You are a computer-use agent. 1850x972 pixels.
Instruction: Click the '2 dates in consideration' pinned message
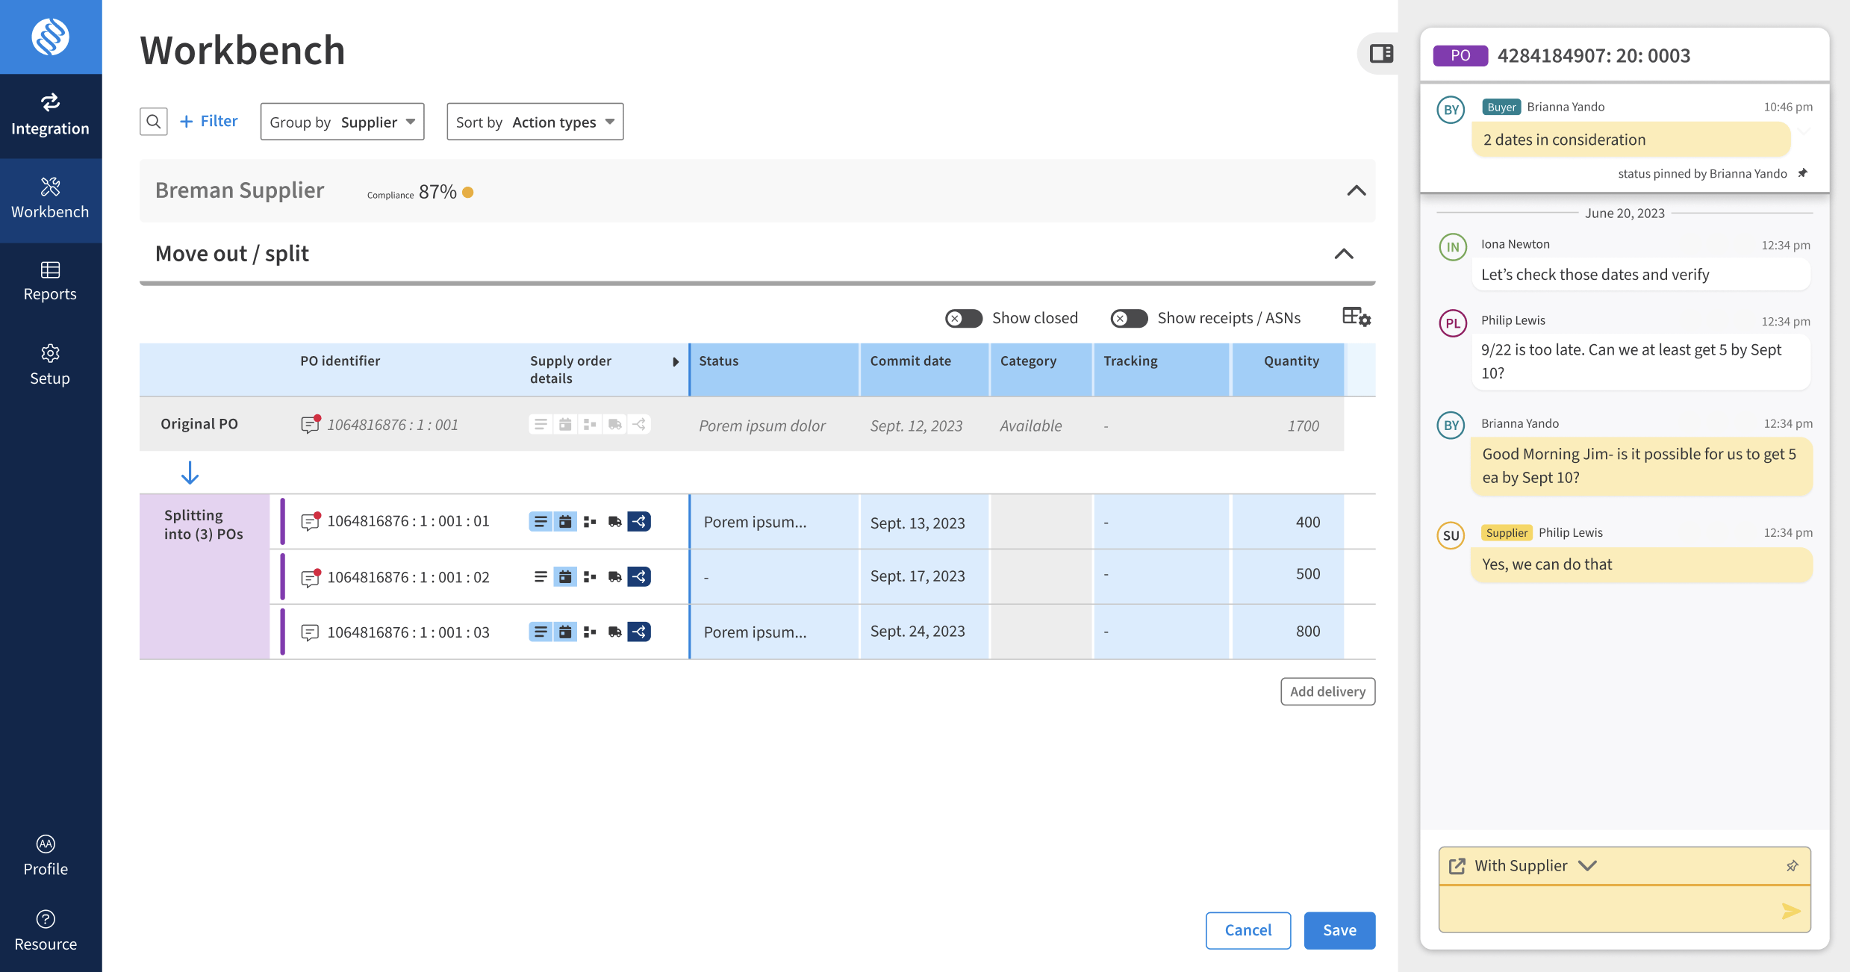click(1631, 140)
